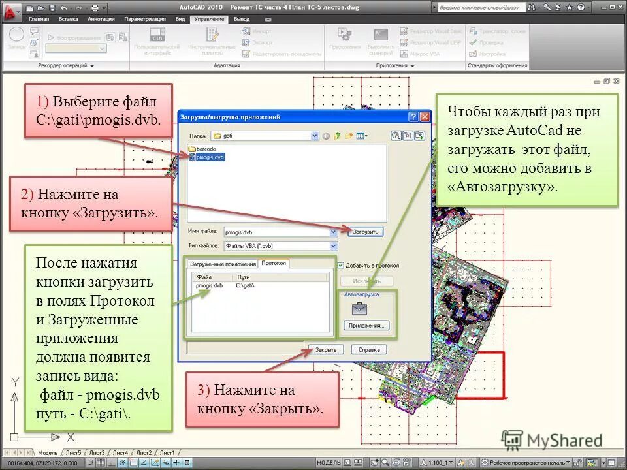Expand the Папка folder dropdown
Viewport: 627px width, 470px height.
coord(314,136)
